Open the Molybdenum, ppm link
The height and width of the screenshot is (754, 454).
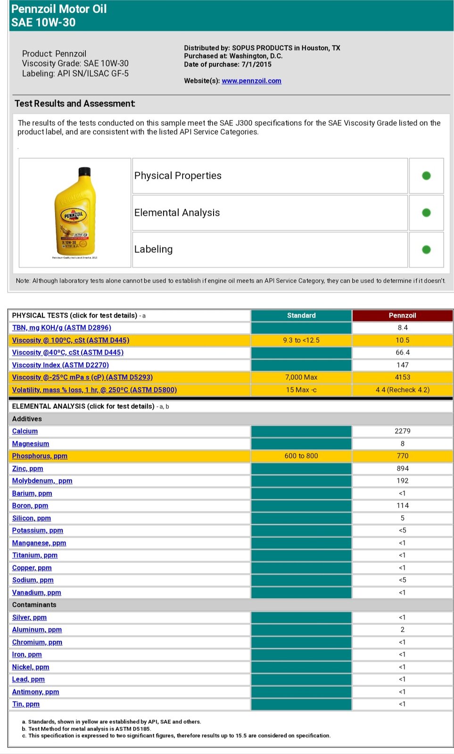tap(42, 481)
